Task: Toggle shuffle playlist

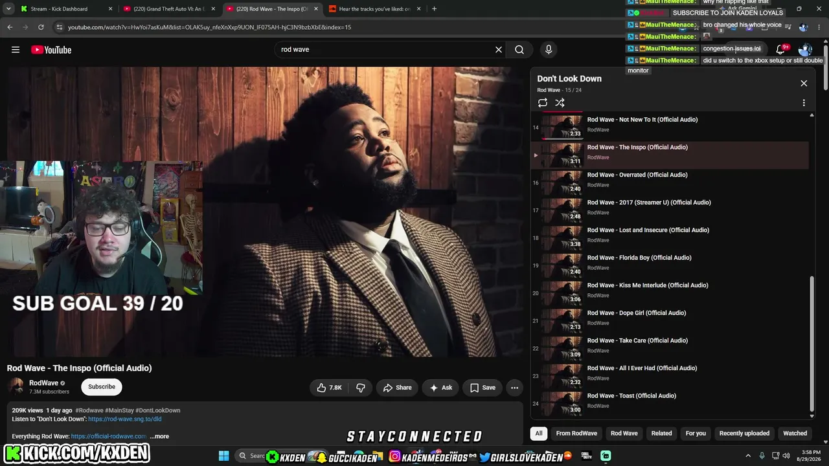Action: click(560, 103)
